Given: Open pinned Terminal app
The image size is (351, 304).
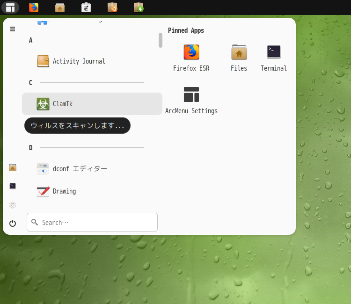Looking at the screenshot, I should [x=274, y=58].
